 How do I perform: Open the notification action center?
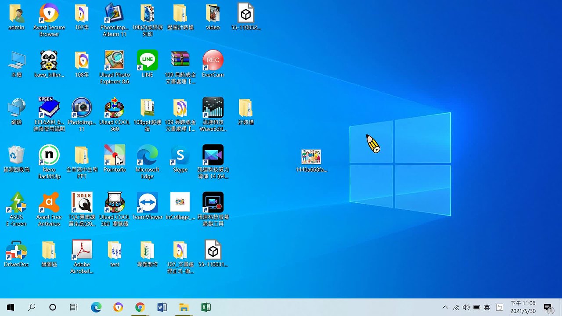tap(548, 307)
